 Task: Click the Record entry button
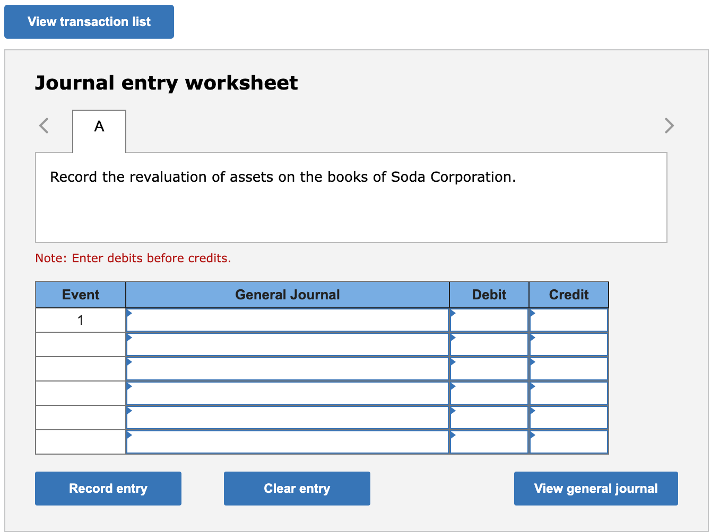pyautogui.click(x=108, y=489)
